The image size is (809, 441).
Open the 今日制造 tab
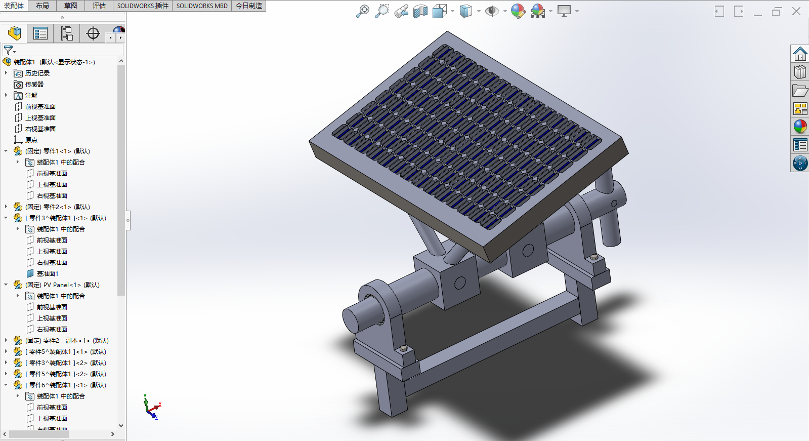tap(249, 6)
